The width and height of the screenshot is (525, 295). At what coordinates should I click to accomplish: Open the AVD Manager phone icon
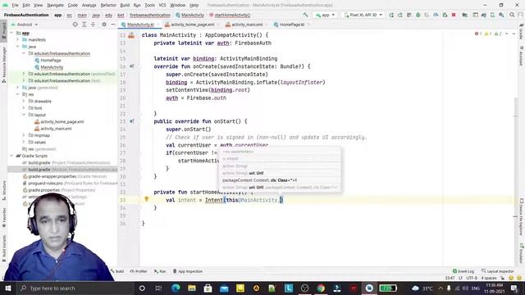pos(492,15)
